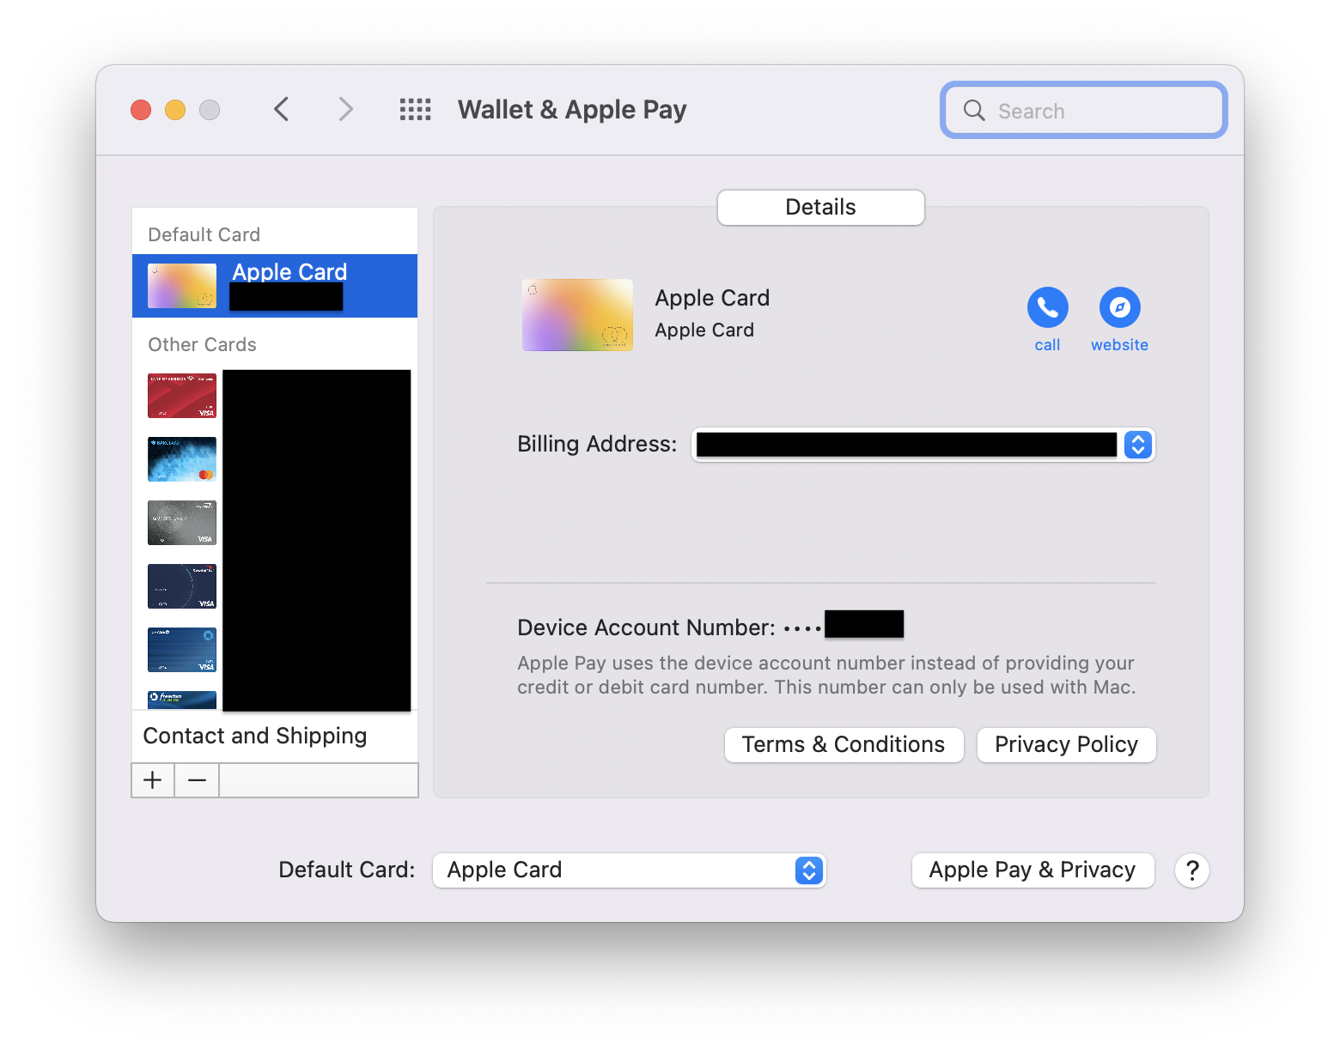This screenshot has width=1340, height=1049.
Task: Add a card with the plus button
Action: point(153,780)
